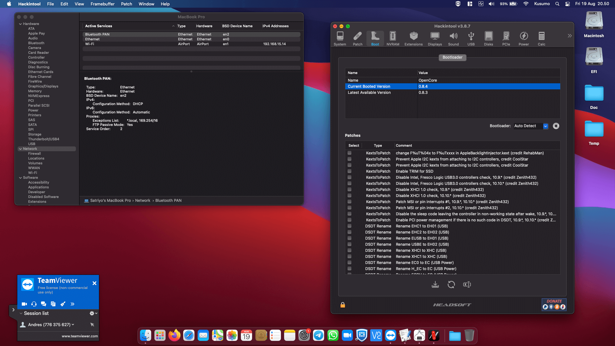The image size is (615, 346).
Task: Click the TeamViewer whiteboard marker icon
Action: pos(63,304)
